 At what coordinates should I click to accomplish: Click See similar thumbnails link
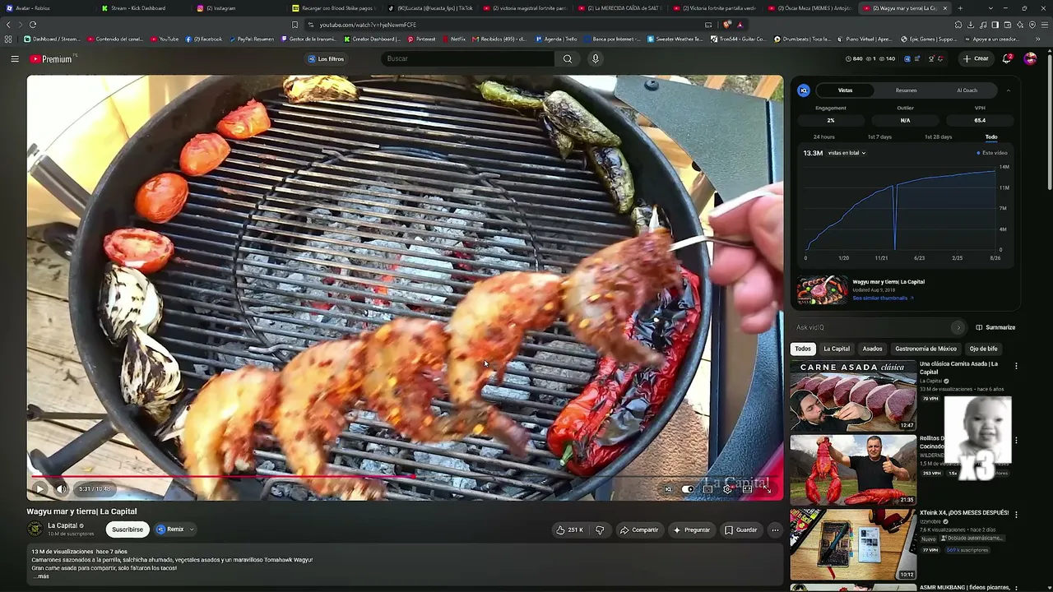(883, 298)
